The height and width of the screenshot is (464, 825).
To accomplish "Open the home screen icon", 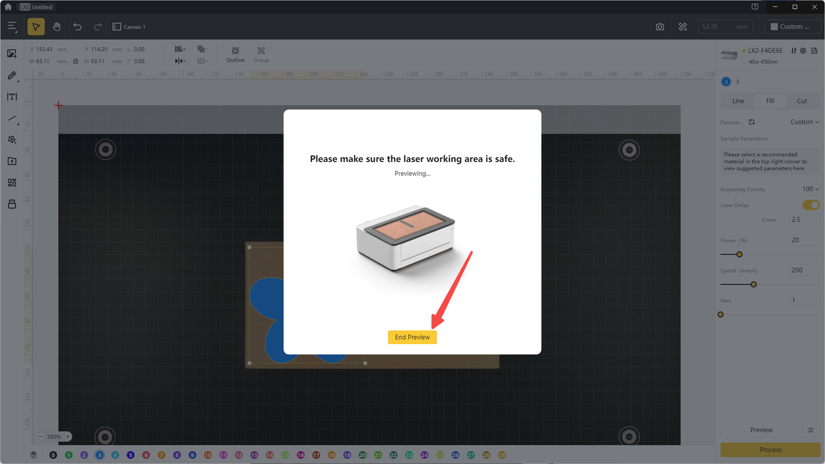I will [8, 7].
